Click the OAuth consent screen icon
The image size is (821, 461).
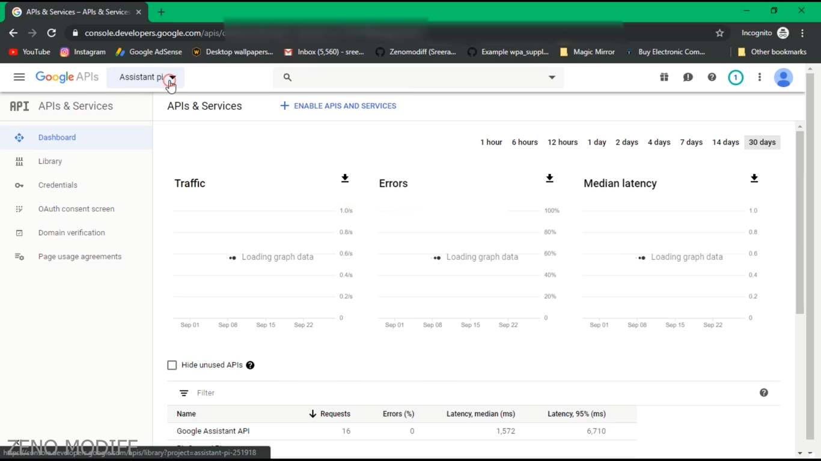click(19, 209)
